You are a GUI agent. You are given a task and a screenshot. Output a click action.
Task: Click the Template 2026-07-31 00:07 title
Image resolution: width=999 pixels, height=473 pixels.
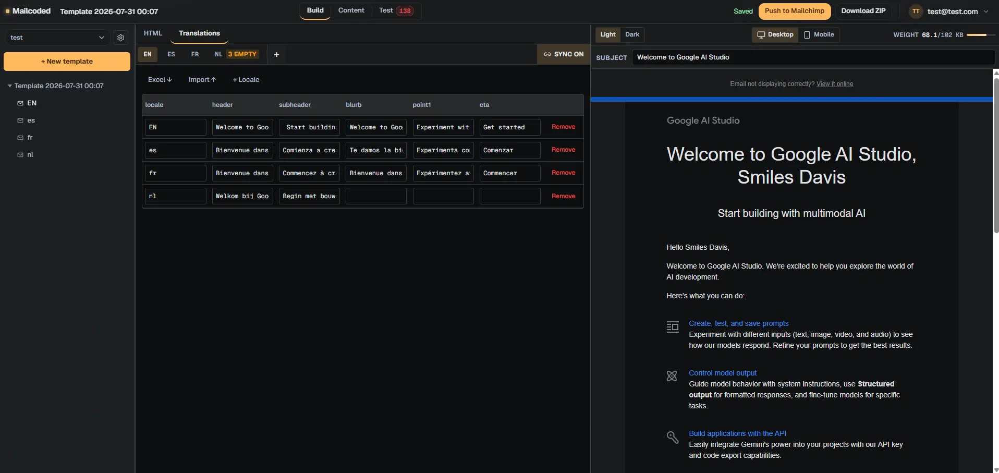pos(109,11)
